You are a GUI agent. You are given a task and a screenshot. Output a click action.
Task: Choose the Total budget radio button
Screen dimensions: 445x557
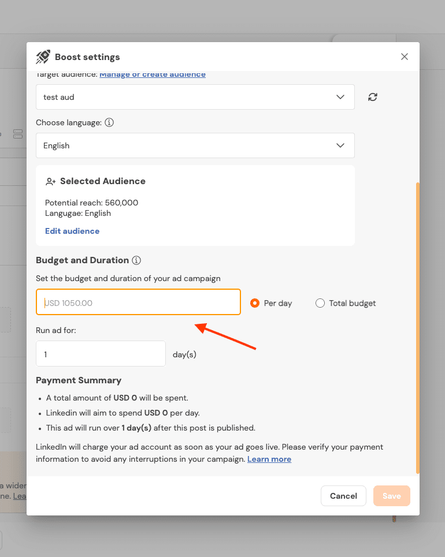coord(320,303)
